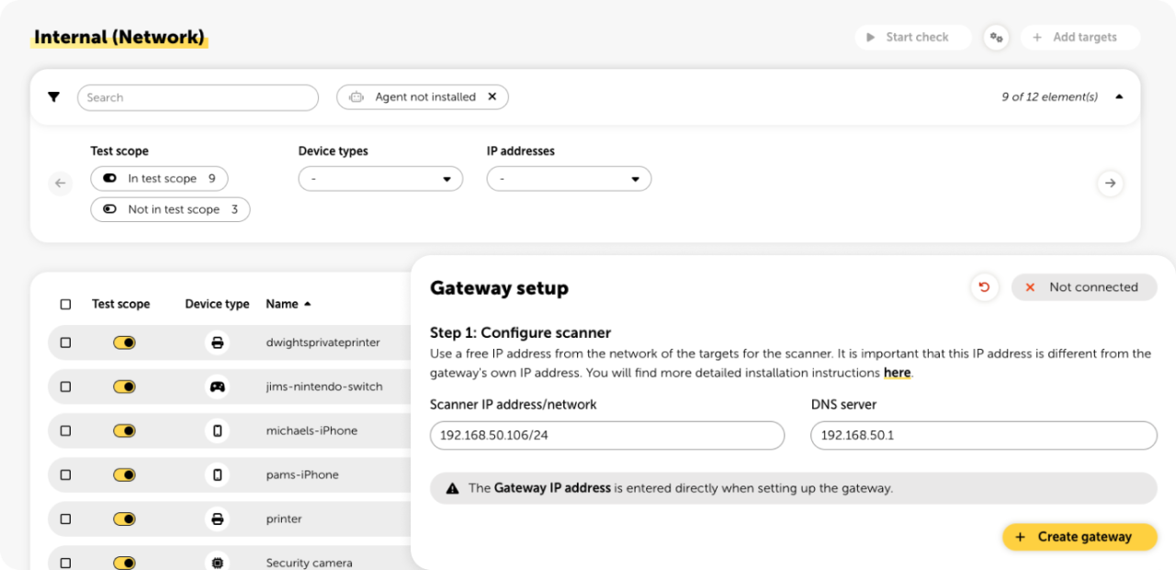Click the '9 of 12 element(s)' counter text
Image resolution: width=1176 pixels, height=570 pixels.
(1049, 96)
